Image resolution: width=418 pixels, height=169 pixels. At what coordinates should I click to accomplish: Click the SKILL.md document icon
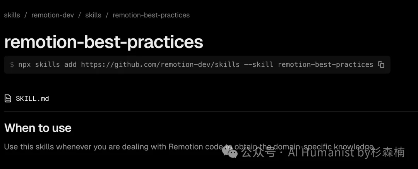(8, 98)
